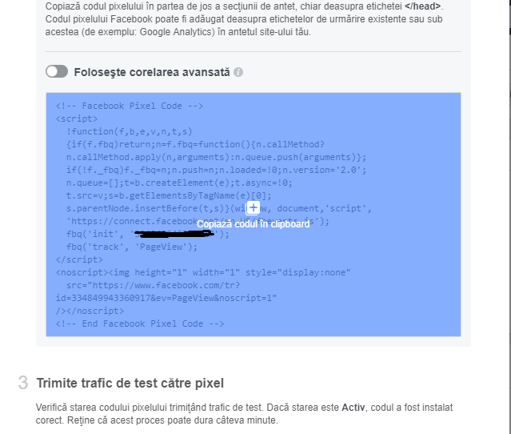Viewport: 511px width, 434px height.
Task: Click the closing script tag line
Action: click(x=79, y=259)
